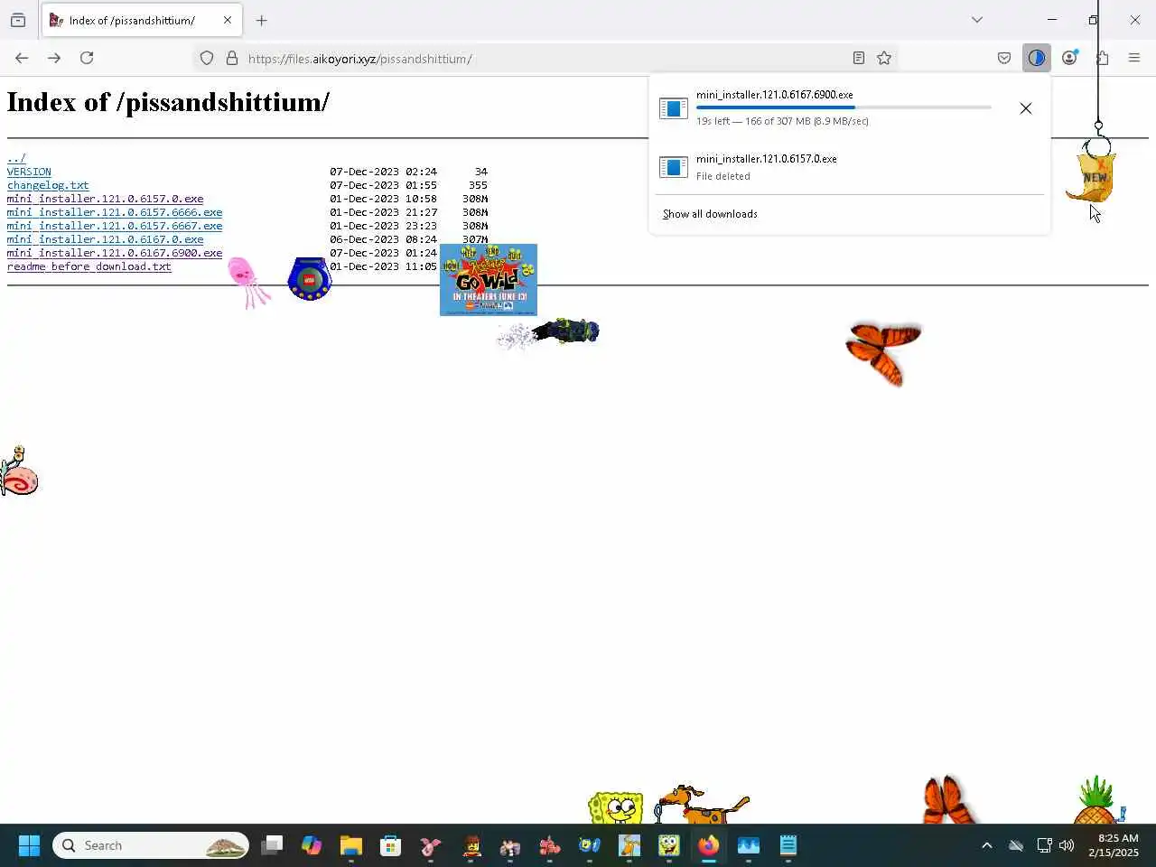Download mini_installer.121.0.6157.6667.exe link

coord(115,226)
